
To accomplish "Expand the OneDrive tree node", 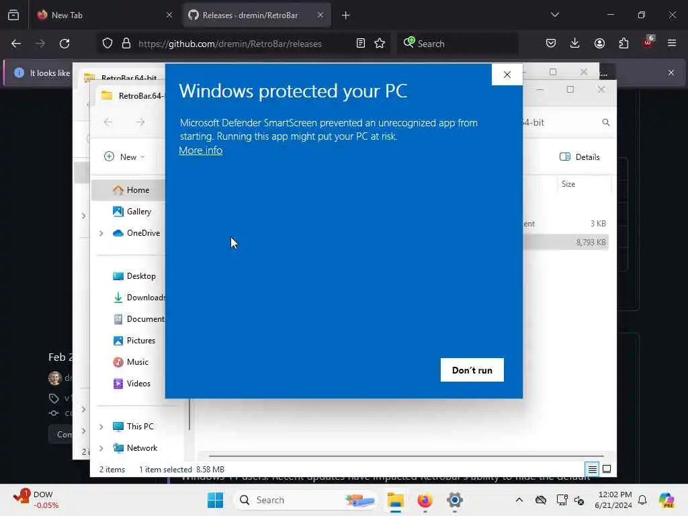I will [x=101, y=233].
